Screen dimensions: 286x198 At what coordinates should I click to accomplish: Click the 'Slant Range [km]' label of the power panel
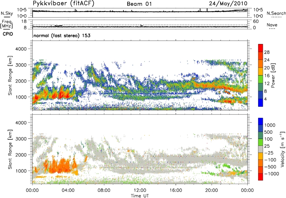click(10, 75)
